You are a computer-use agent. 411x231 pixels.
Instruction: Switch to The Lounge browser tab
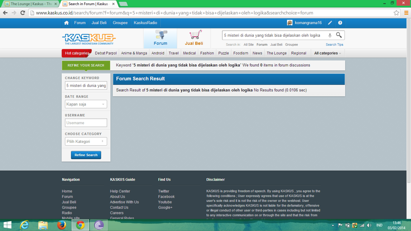pos(31,4)
